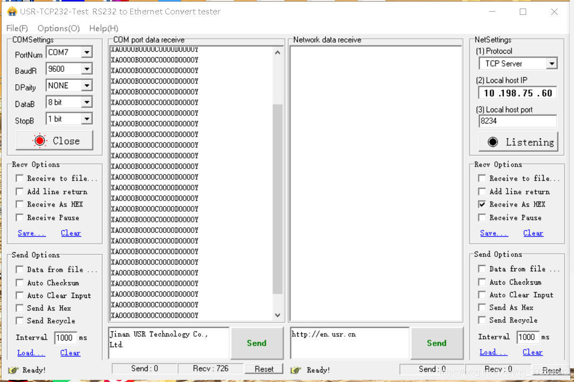Tick network Auto Checksum checkbox
The image size is (574, 382).
point(482,282)
